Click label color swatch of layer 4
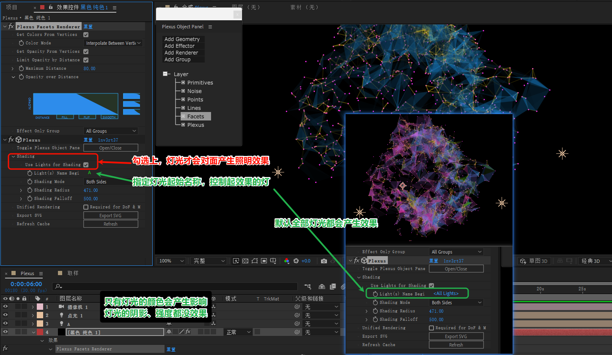612x355 pixels. (x=39, y=332)
